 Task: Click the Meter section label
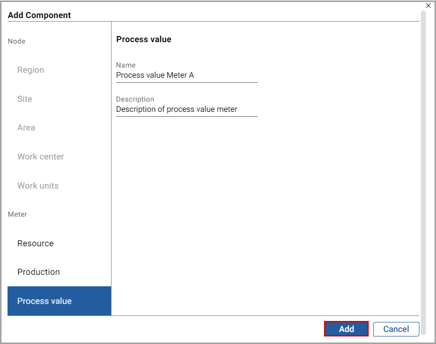point(17,214)
